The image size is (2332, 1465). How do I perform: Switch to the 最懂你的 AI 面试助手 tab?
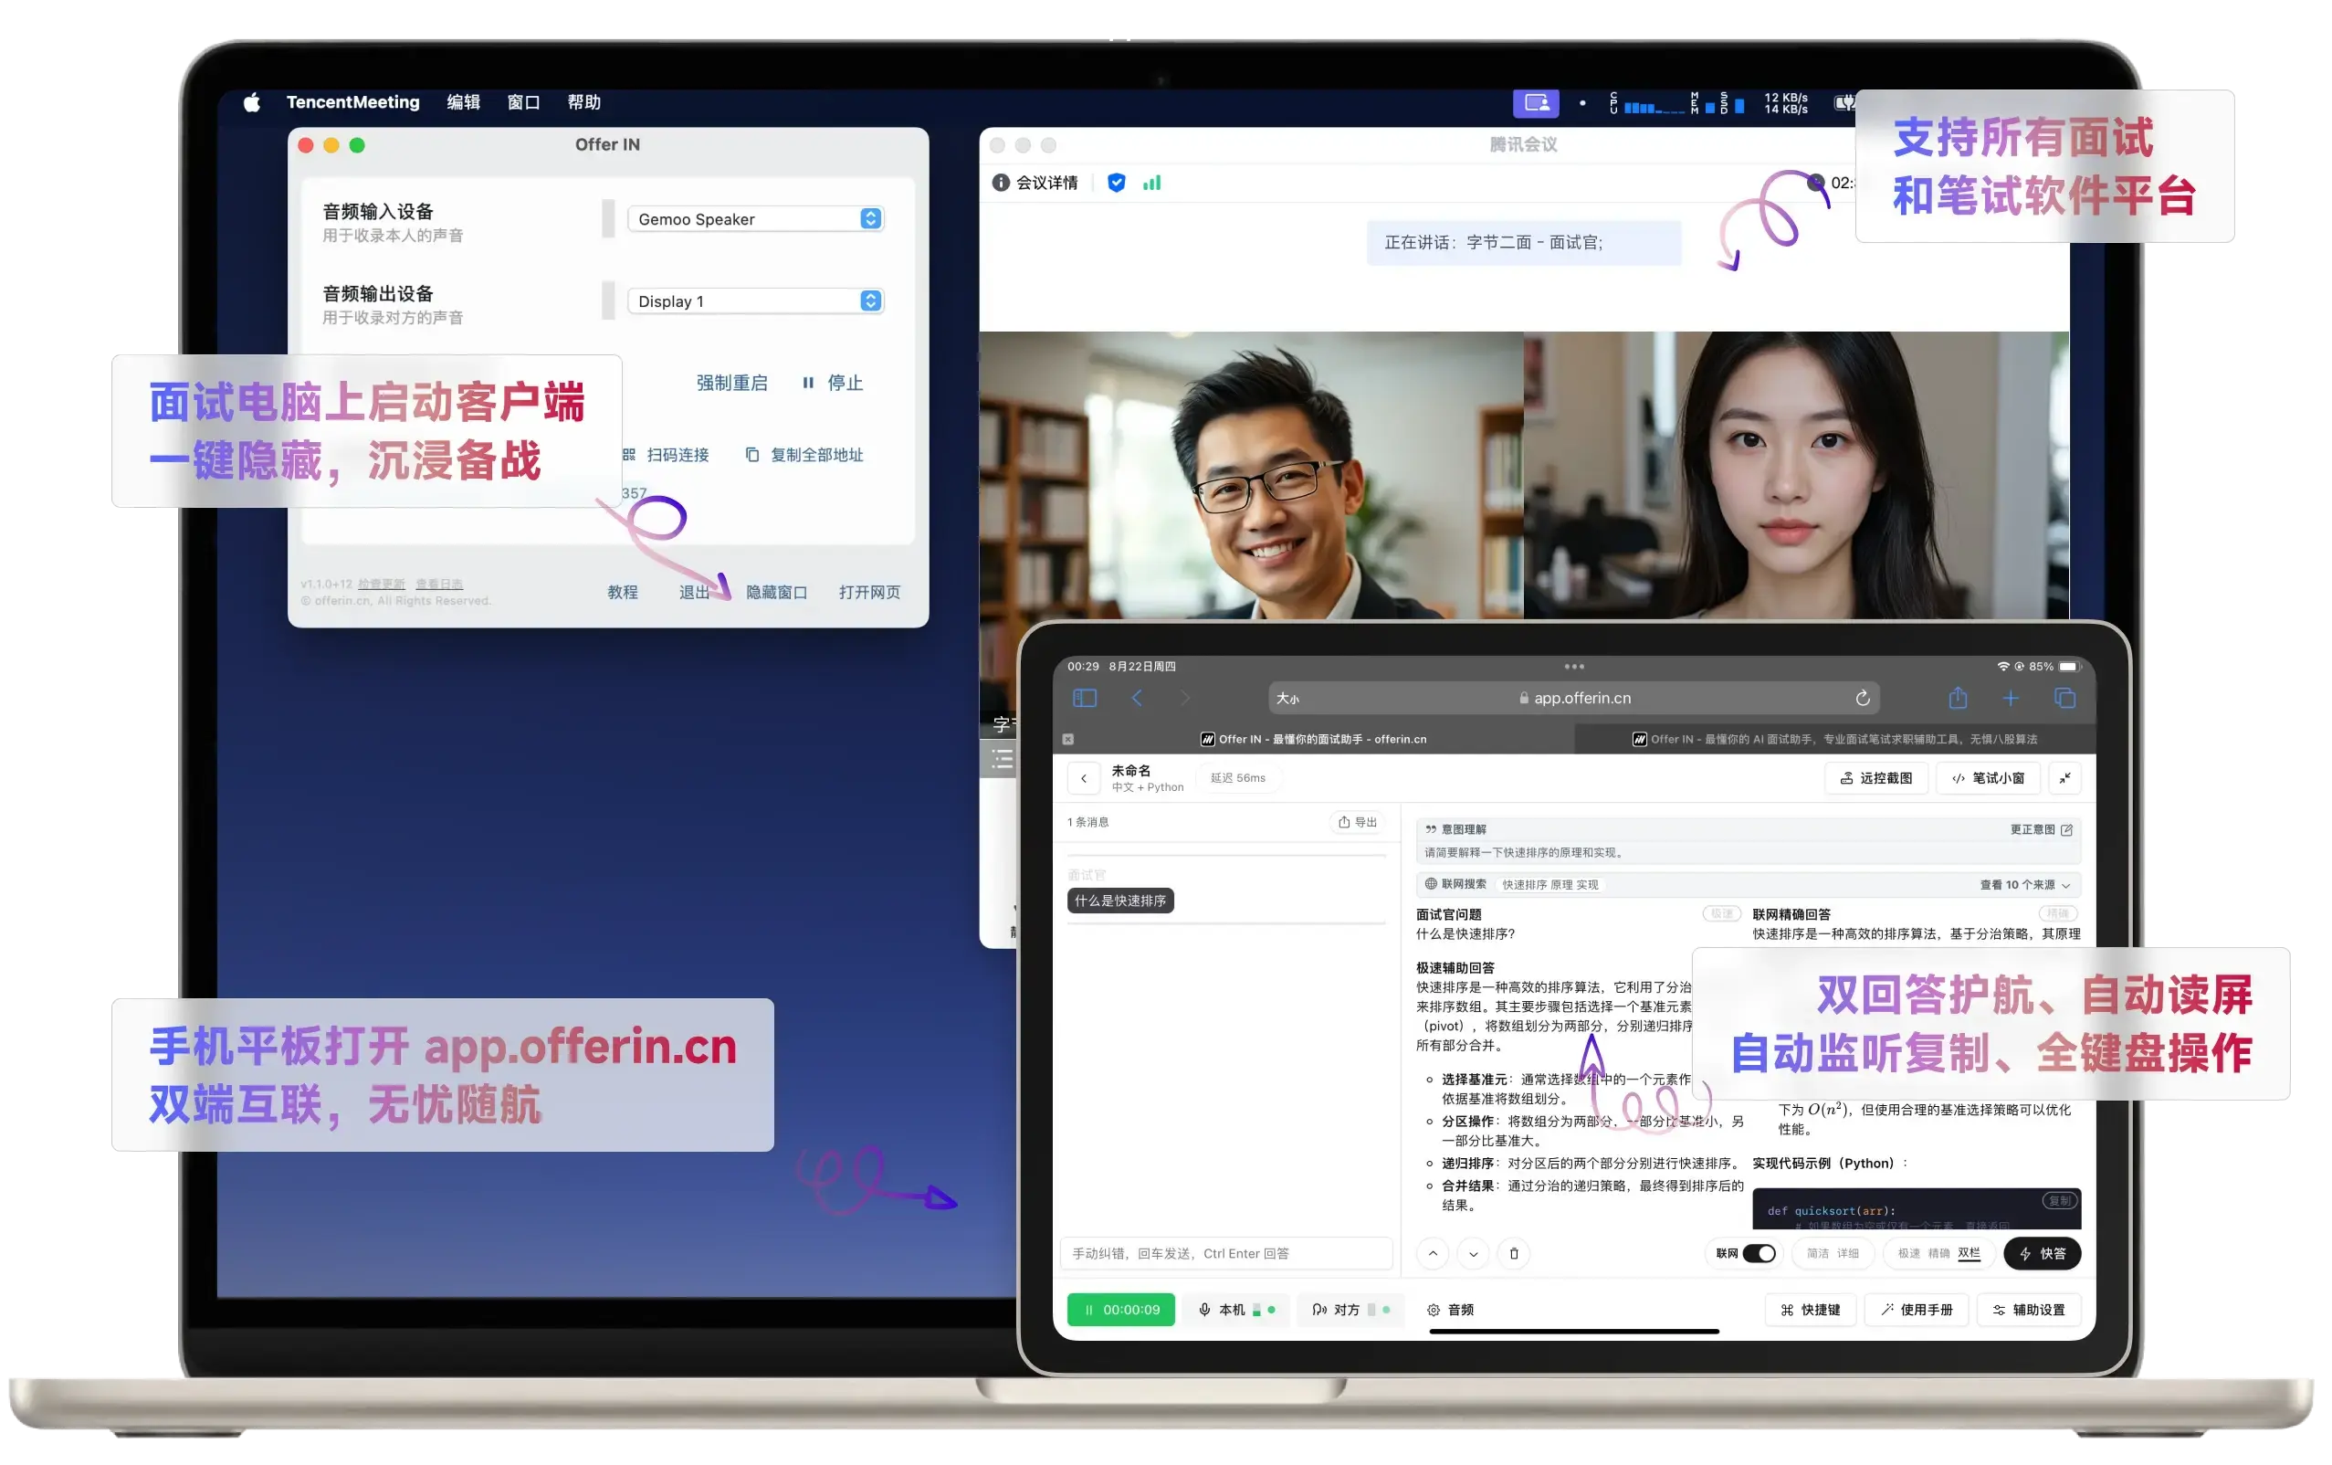(x=1835, y=739)
